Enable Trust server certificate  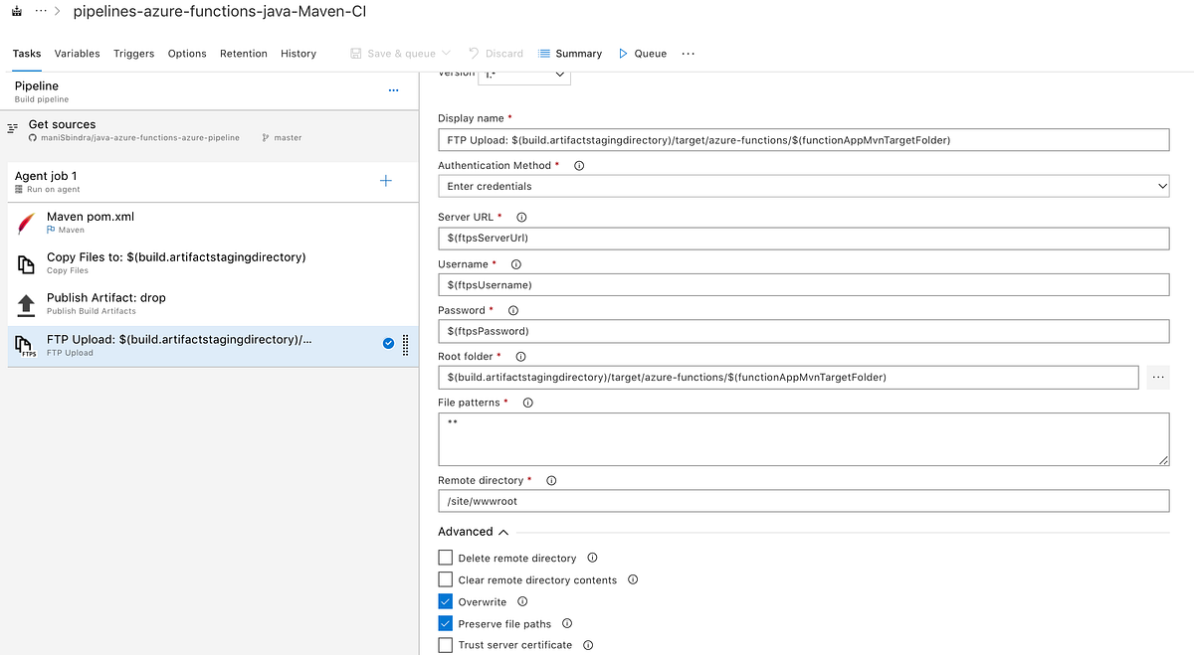pos(445,644)
